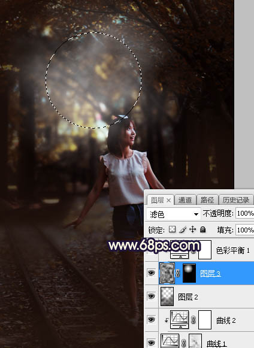
Task: Toggle visibility of 图层 2
Action: click(151, 296)
